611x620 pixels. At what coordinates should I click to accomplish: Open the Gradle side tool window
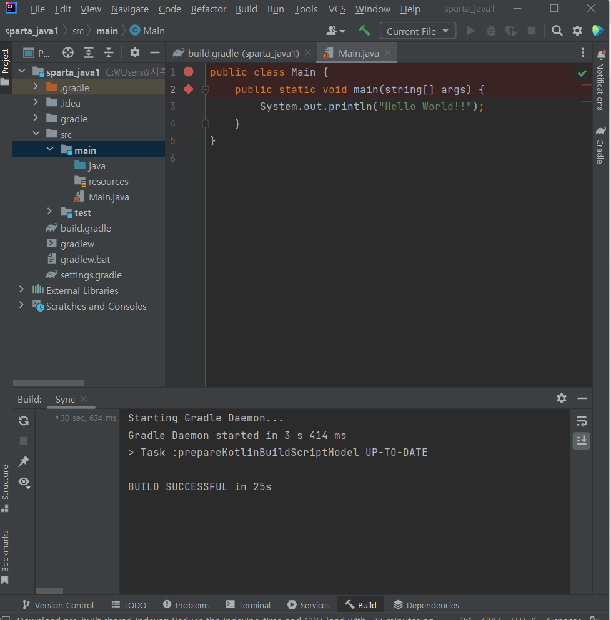[x=601, y=145]
